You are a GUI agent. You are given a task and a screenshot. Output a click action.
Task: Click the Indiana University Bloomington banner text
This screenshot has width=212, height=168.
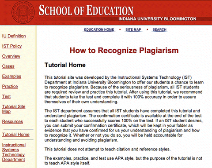[x=157, y=19]
